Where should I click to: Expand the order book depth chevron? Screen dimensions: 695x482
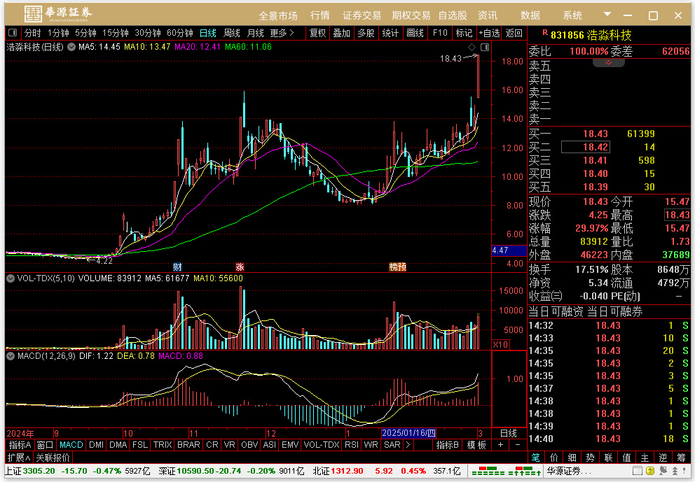point(609,62)
